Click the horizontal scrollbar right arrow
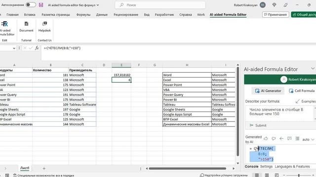 tap(234, 168)
